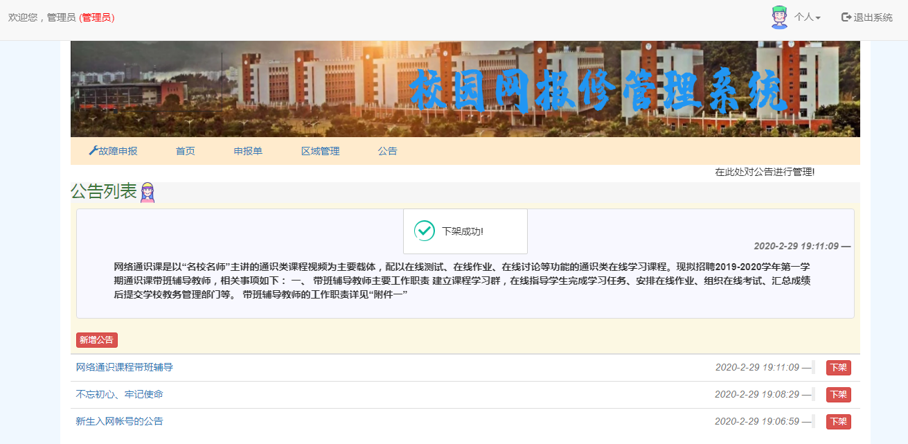Click 下架 for 不忘初心、牢记使命
This screenshot has width=908, height=444.
838,394
